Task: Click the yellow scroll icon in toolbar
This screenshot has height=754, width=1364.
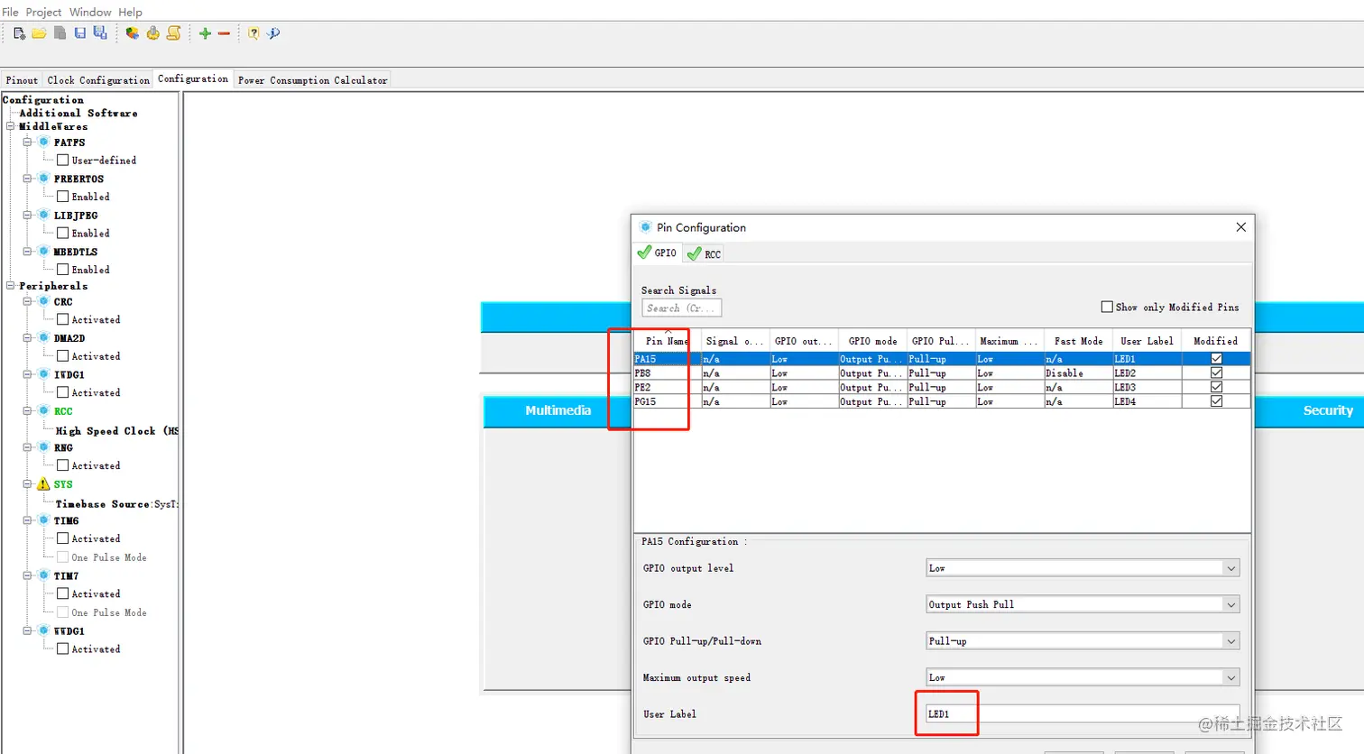Action: click(x=173, y=33)
